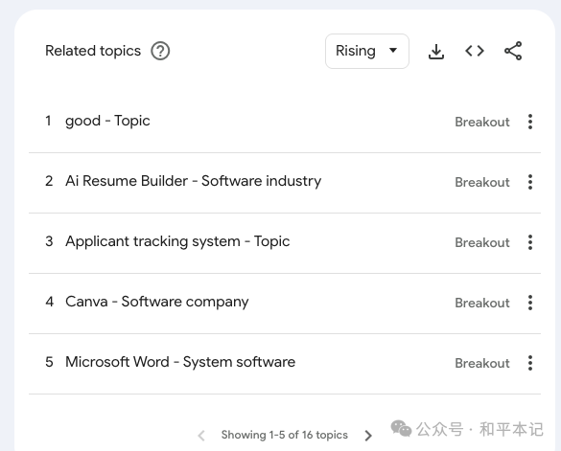Open more options for Canva row

(x=530, y=303)
